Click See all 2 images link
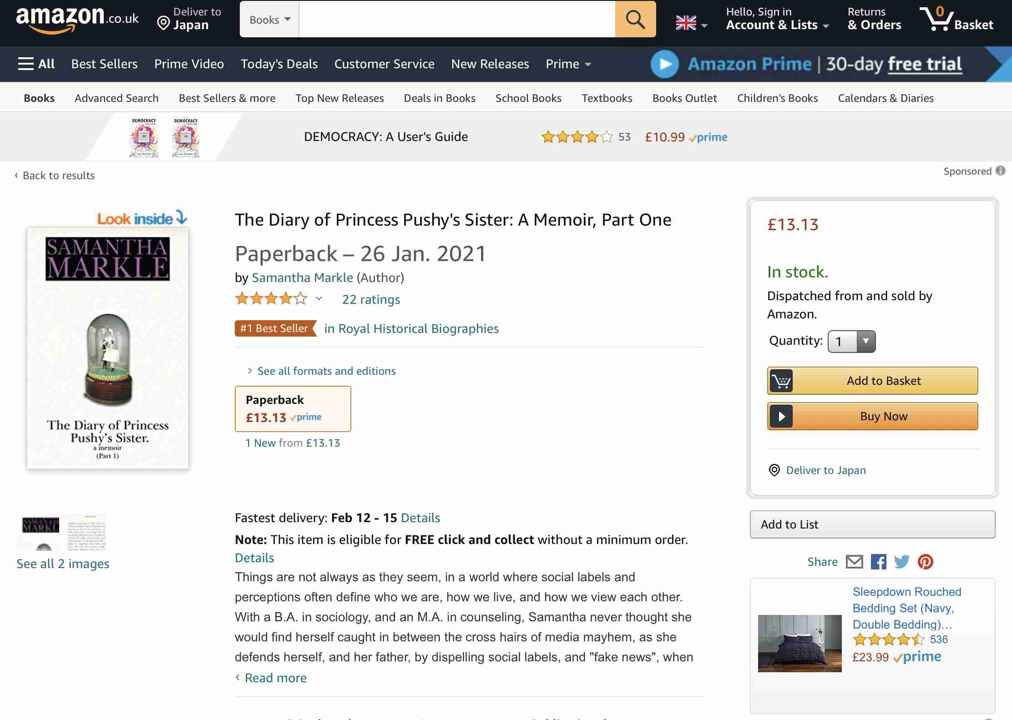This screenshot has width=1012, height=720. 63,564
